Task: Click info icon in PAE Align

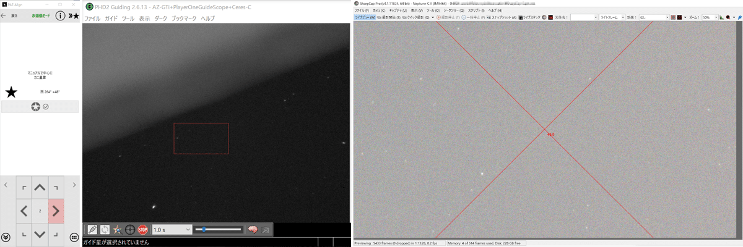Action: pos(61,15)
